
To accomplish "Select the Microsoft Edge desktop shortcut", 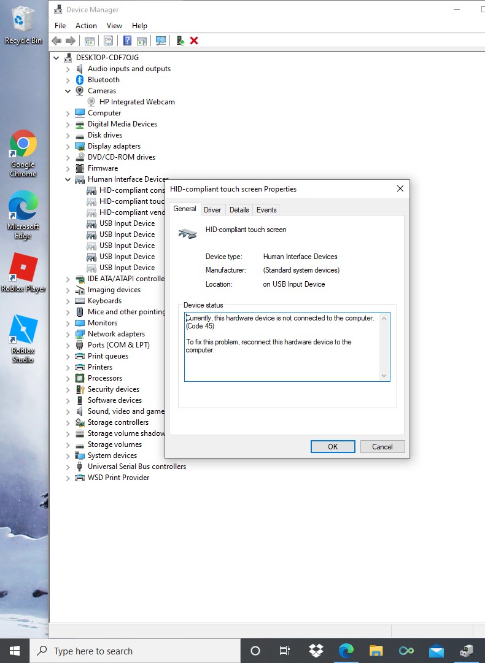I will 23,215.
